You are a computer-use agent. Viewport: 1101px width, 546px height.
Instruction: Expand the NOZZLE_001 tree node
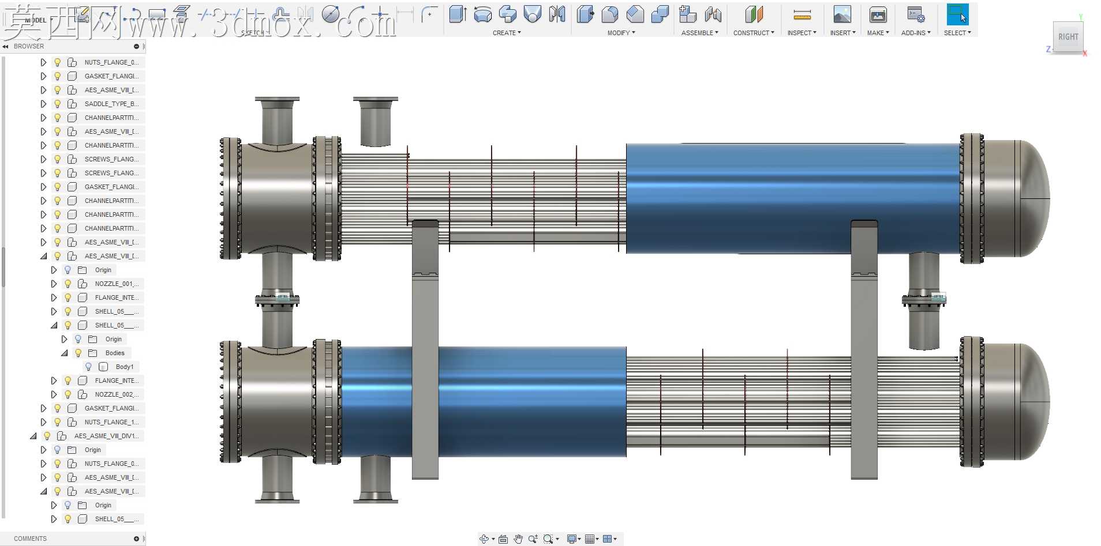54,284
